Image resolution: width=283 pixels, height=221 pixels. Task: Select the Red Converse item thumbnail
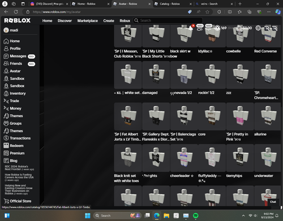click(x=268, y=36)
